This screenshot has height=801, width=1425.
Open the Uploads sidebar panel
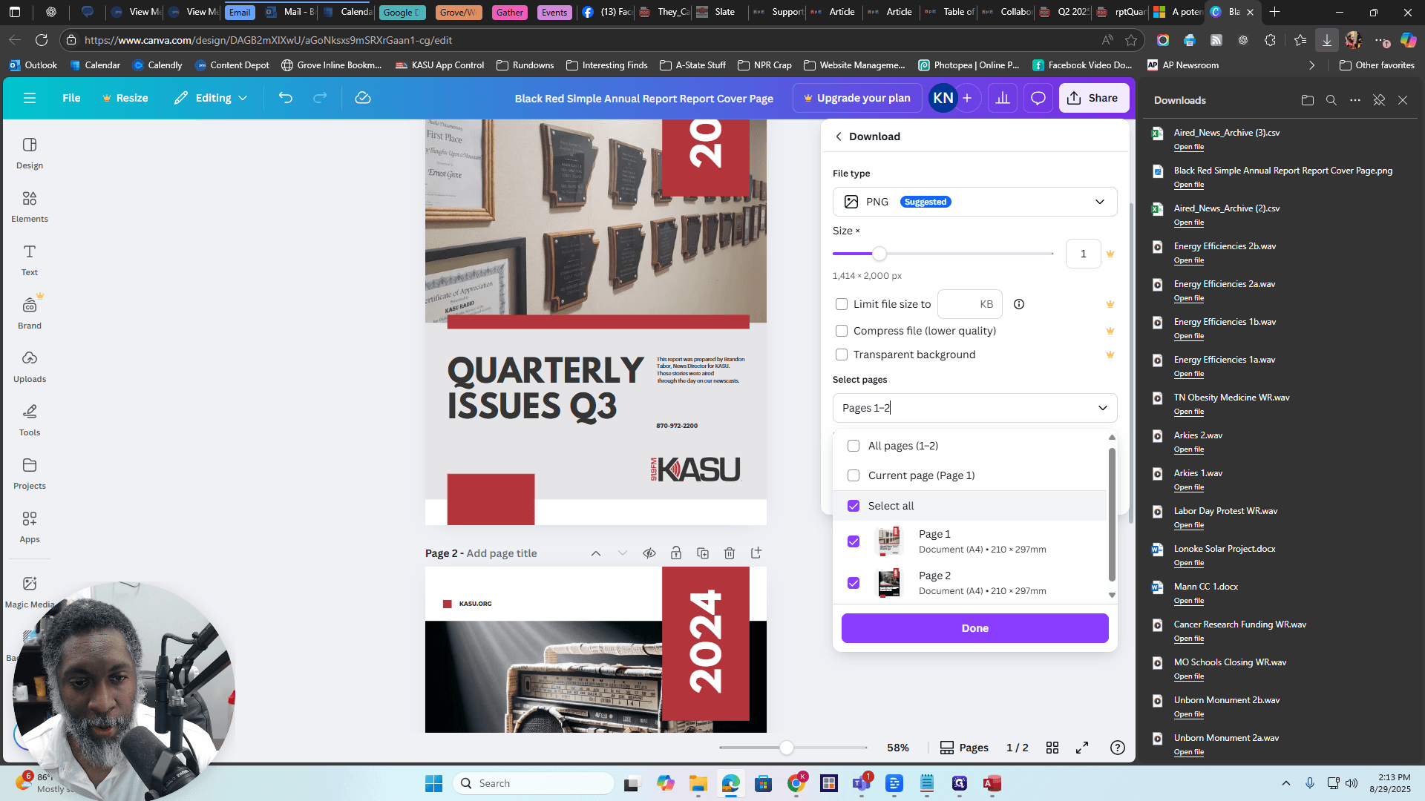[30, 366]
